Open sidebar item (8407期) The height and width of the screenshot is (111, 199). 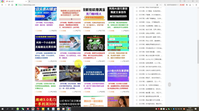tap(150, 18)
